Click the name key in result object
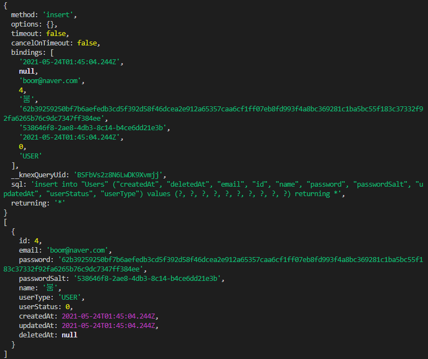Viewport: 428px width, 359px height. 28,288
